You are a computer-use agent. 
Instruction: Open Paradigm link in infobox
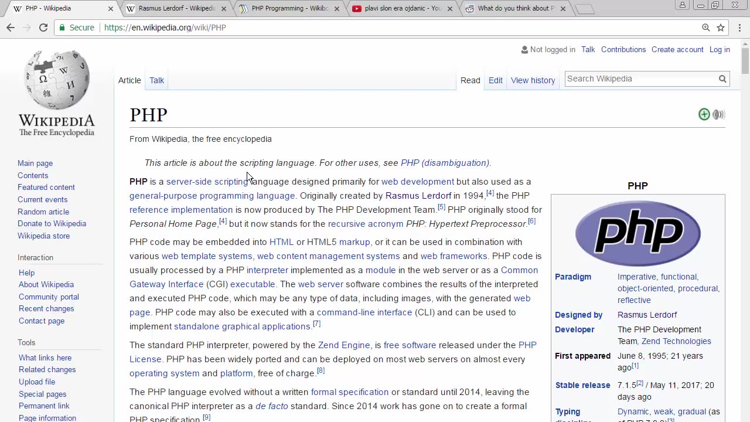[573, 277]
